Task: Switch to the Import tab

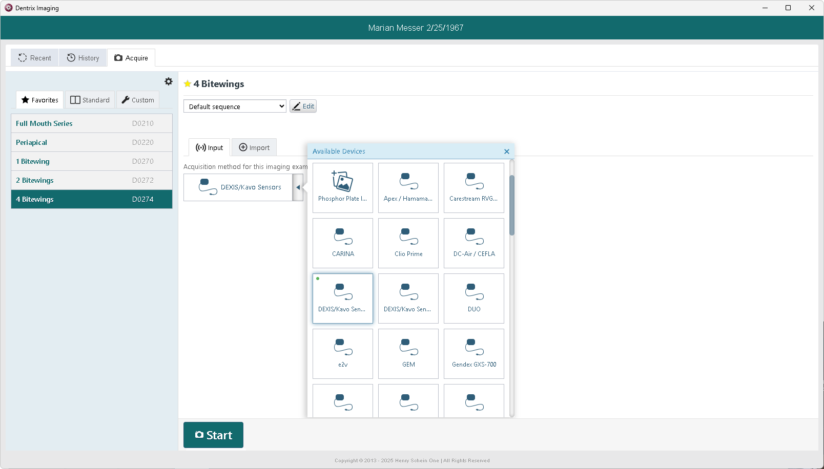Action: [254, 147]
